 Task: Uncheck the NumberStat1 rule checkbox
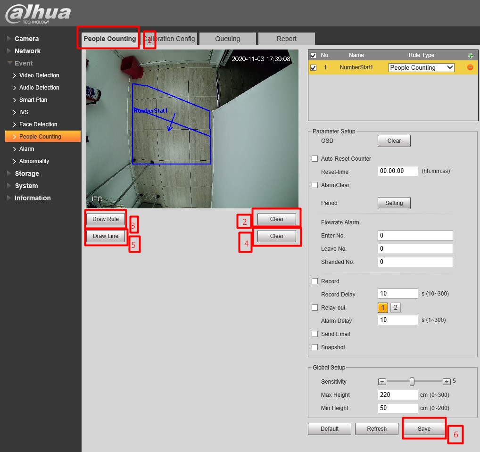[313, 67]
